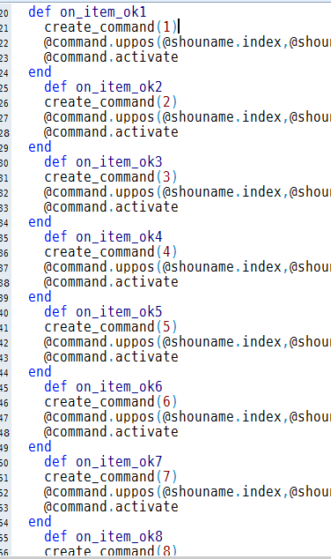The width and height of the screenshot is (331, 559).
Task: Click '@command.activate' inside on_item_ok3 method
Action: click(111, 207)
